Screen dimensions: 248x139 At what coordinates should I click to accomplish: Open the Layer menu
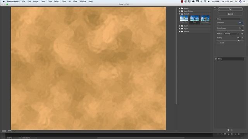pos(43,2)
